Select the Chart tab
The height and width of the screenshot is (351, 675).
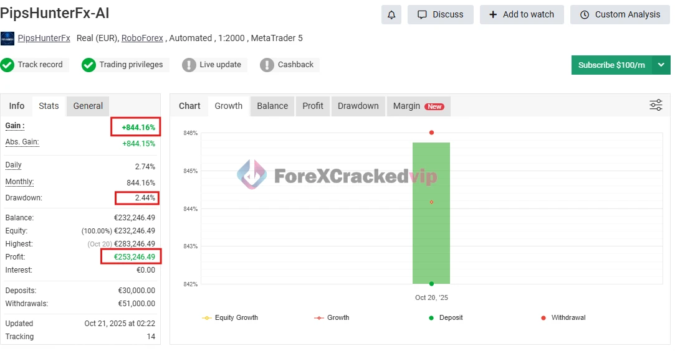point(189,106)
